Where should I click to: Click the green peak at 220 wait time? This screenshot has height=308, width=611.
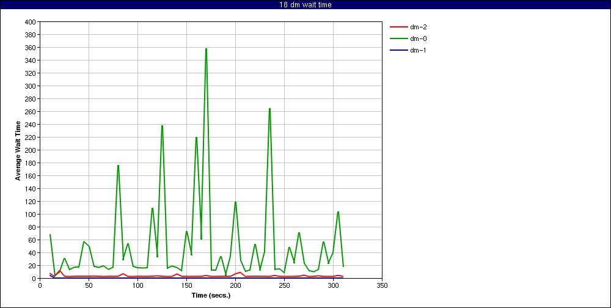point(196,137)
